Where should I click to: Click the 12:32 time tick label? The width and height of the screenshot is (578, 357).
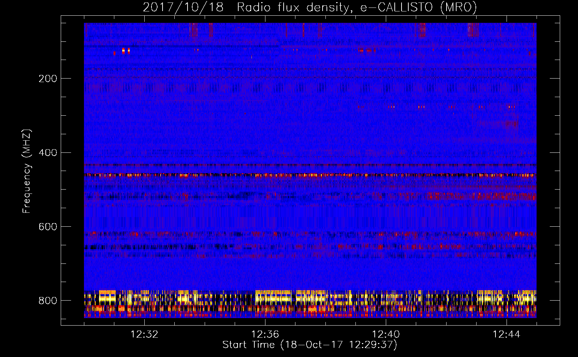click(144, 335)
